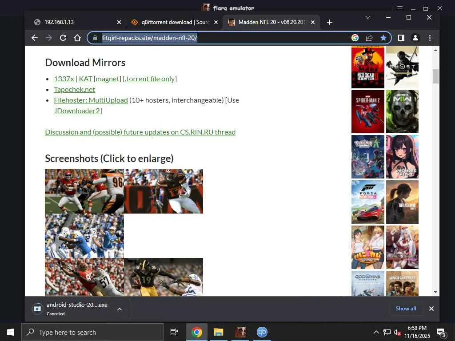Click the scrollbar up arrow
The height and width of the screenshot is (341, 455).
pos(435,51)
